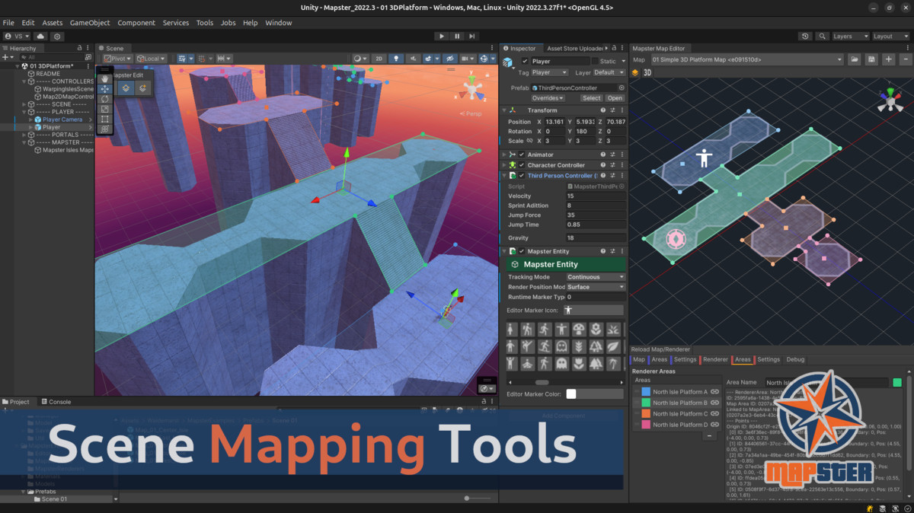Open the Map selection dropdown
Screen dimensions: 914x513
(x=746, y=59)
